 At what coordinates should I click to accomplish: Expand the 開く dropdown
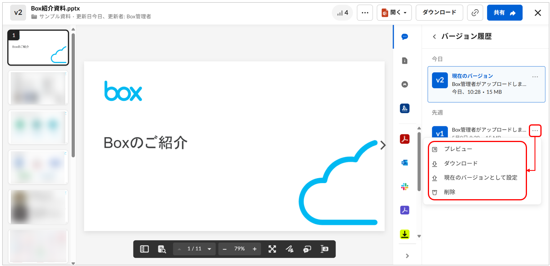[394, 13]
